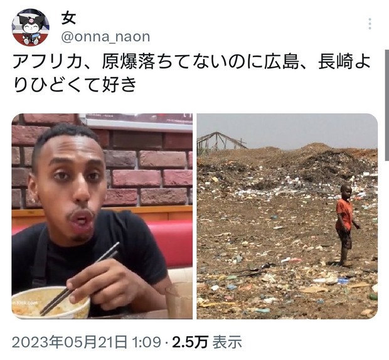The width and height of the screenshot is (389, 360).
Task: Click the 表示 views label
Action: [227, 342]
